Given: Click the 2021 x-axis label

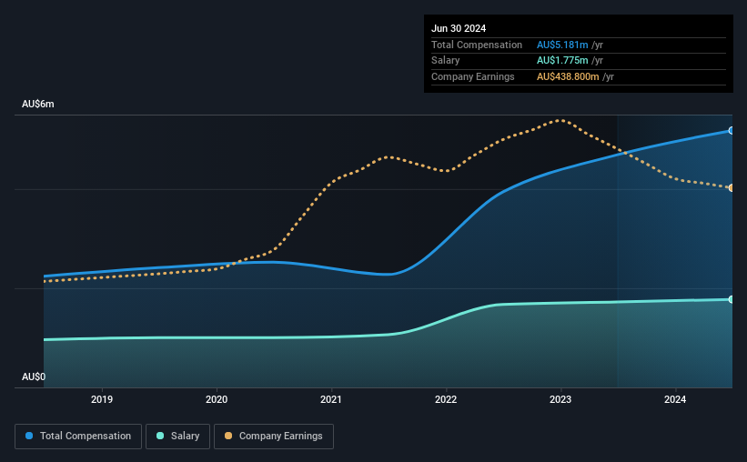Looking at the screenshot, I should [331, 399].
